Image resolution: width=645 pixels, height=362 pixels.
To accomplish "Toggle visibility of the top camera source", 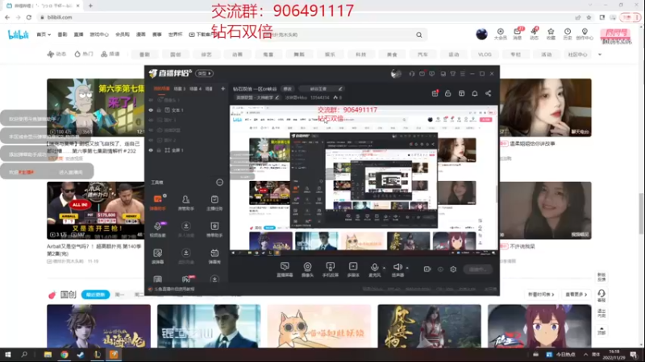I will coord(151,100).
